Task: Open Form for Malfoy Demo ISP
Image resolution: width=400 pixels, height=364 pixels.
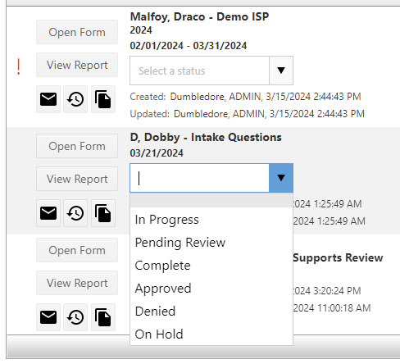Action: pyautogui.click(x=77, y=32)
